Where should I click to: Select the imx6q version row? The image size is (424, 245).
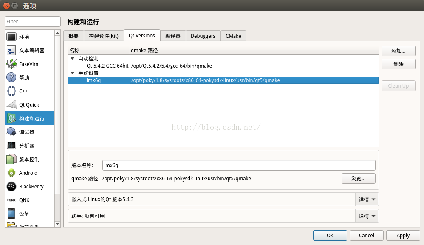pos(223,80)
